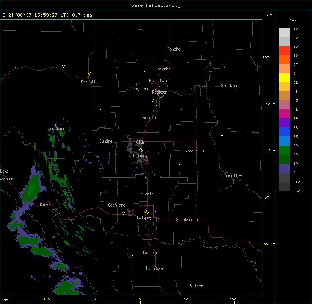Click the red 65 dBZ color swatch
Viewport: 312px width, 304px height.
[284, 51]
